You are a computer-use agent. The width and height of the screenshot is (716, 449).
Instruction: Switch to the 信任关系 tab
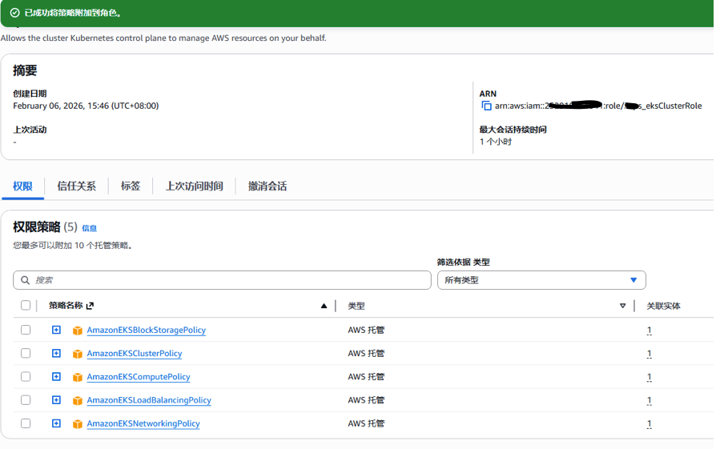coord(76,186)
